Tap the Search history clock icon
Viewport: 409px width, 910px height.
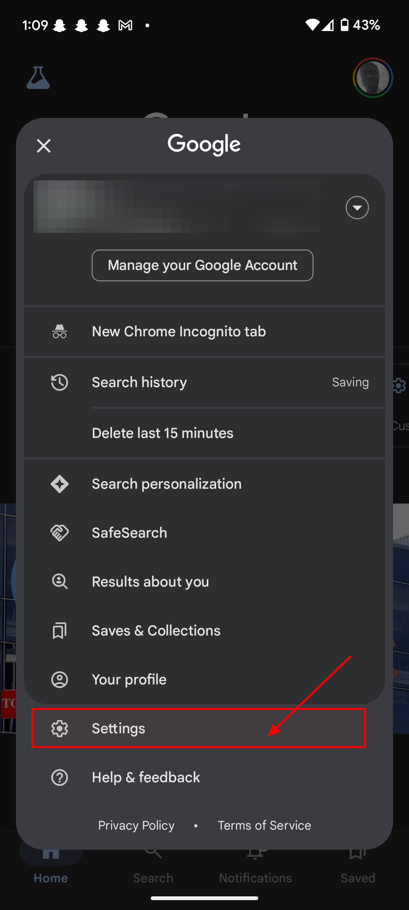click(x=59, y=382)
